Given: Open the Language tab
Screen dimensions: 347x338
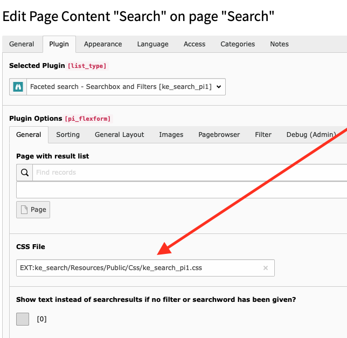Looking at the screenshot, I should [152, 44].
